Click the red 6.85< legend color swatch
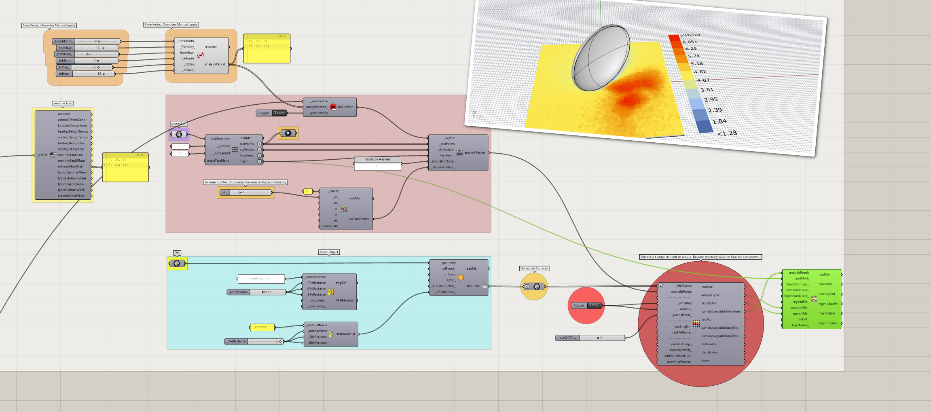931x412 pixels. [x=674, y=39]
